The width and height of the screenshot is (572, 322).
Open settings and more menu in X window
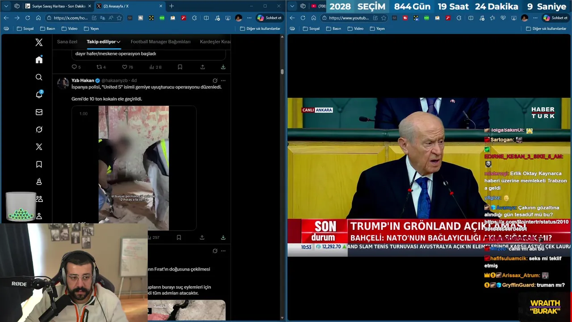(249, 18)
